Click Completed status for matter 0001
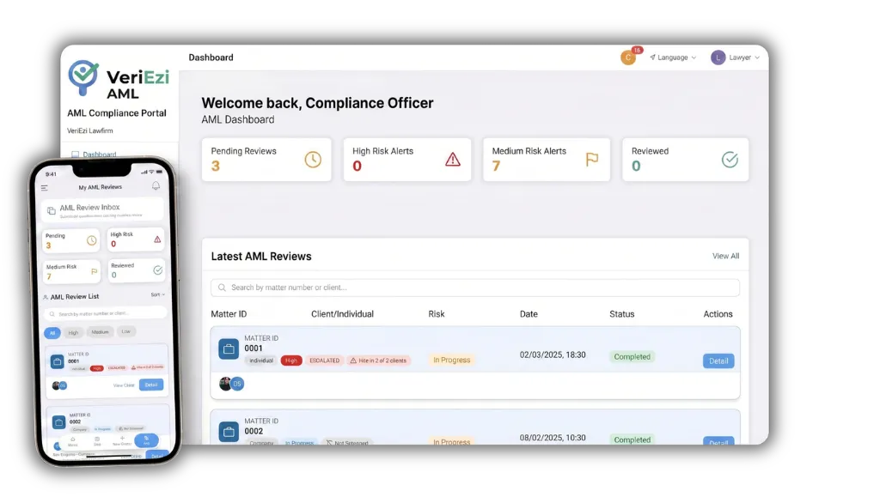Screen dimensions: 880x497 tap(632, 356)
